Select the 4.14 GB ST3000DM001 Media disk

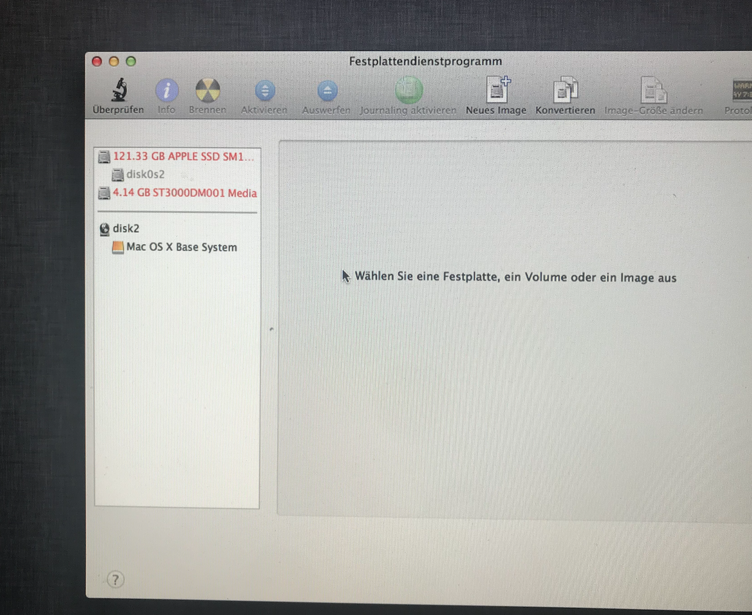[x=177, y=193]
